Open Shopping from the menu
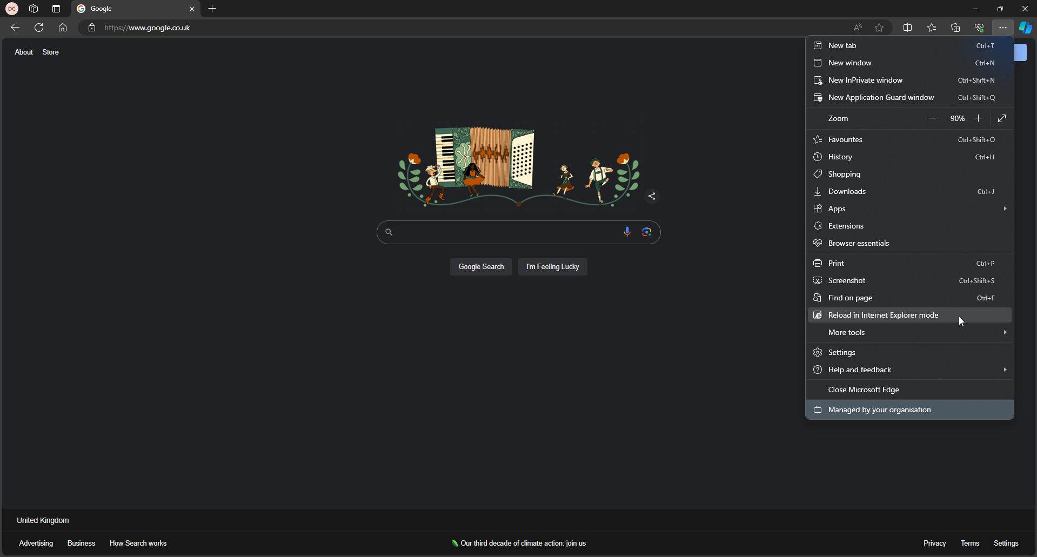Image resolution: width=1037 pixels, height=557 pixels. click(x=910, y=174)
